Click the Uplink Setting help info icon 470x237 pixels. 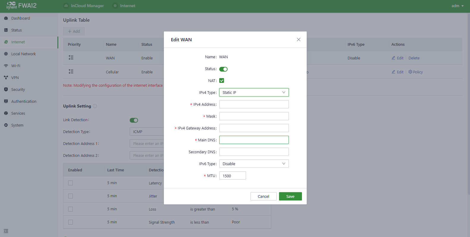[x=95, y=106]
